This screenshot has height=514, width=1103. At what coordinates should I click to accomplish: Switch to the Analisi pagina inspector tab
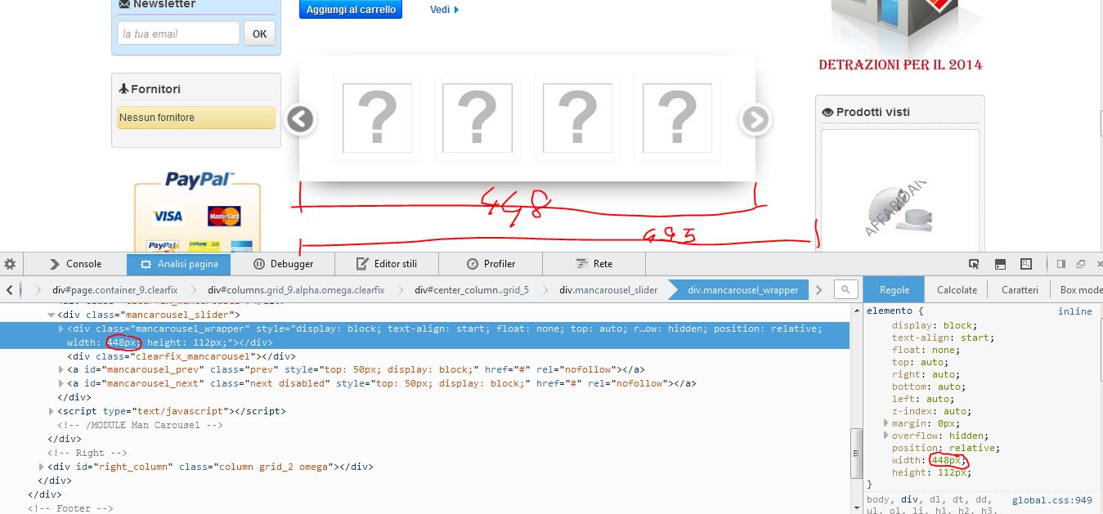point(178,264)
